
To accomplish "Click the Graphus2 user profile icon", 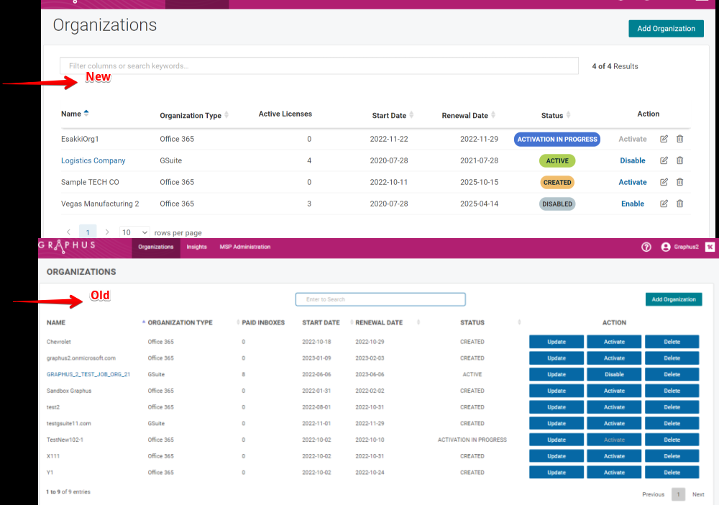I will tap(665, 247).
